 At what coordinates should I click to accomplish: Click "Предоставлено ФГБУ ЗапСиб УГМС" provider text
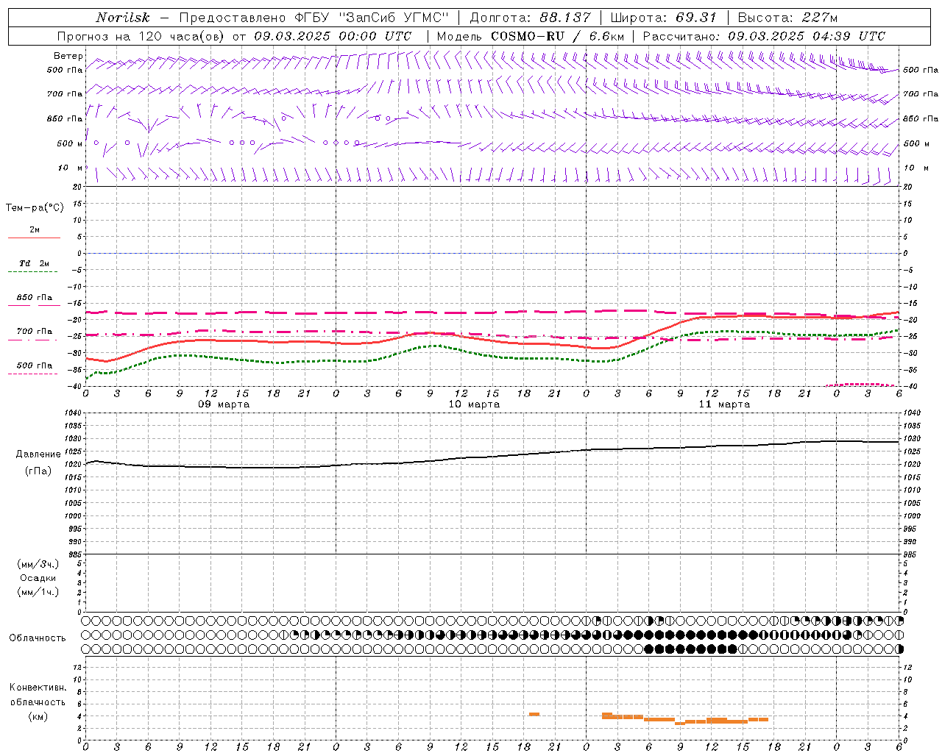(314, 18)
